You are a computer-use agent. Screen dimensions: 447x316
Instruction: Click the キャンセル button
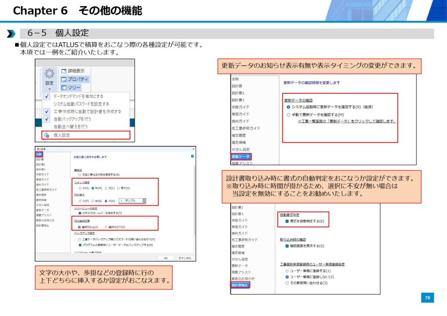(185, 258)
